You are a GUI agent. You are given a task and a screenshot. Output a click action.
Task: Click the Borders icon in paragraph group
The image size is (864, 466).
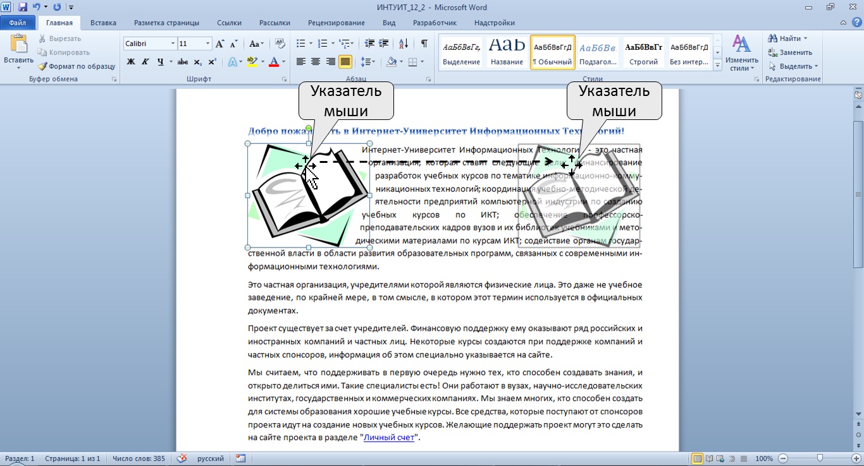[412, 62]
